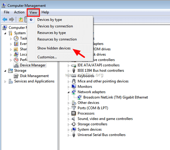The width and height of the screenshot is (170, 150).
Task: Click the Ports (COM & LPT) icon
Action: point(74,108)
